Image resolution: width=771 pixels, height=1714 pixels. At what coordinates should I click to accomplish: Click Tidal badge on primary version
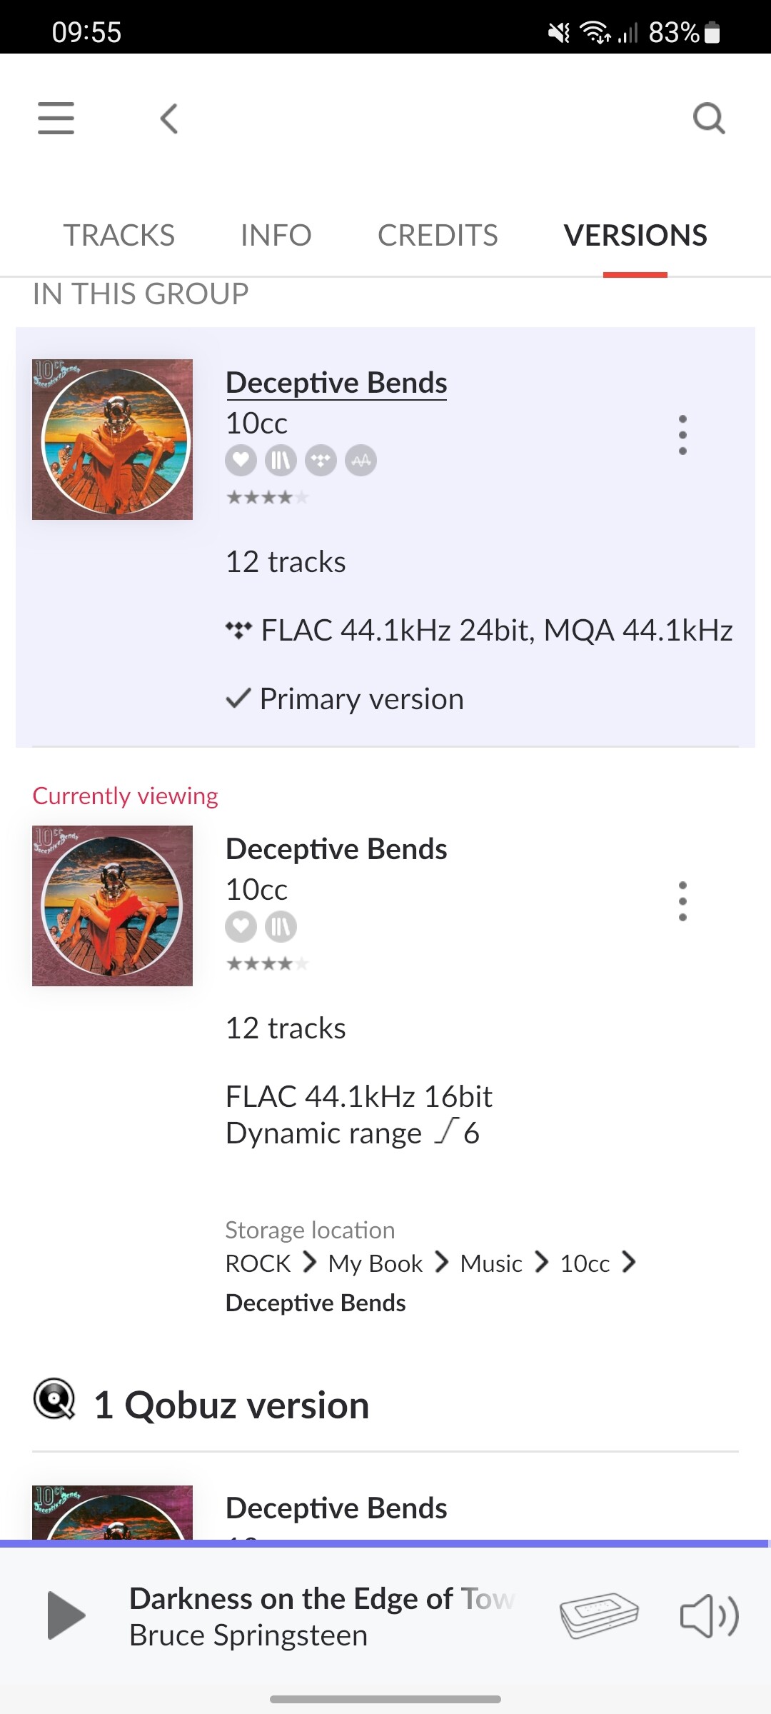click(321, 461)
